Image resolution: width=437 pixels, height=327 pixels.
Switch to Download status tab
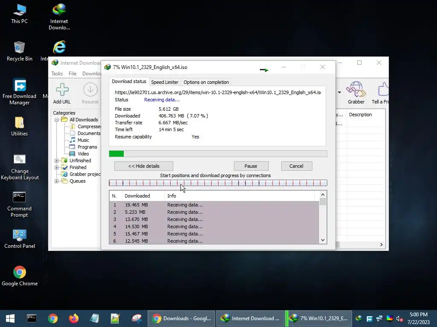129,81
